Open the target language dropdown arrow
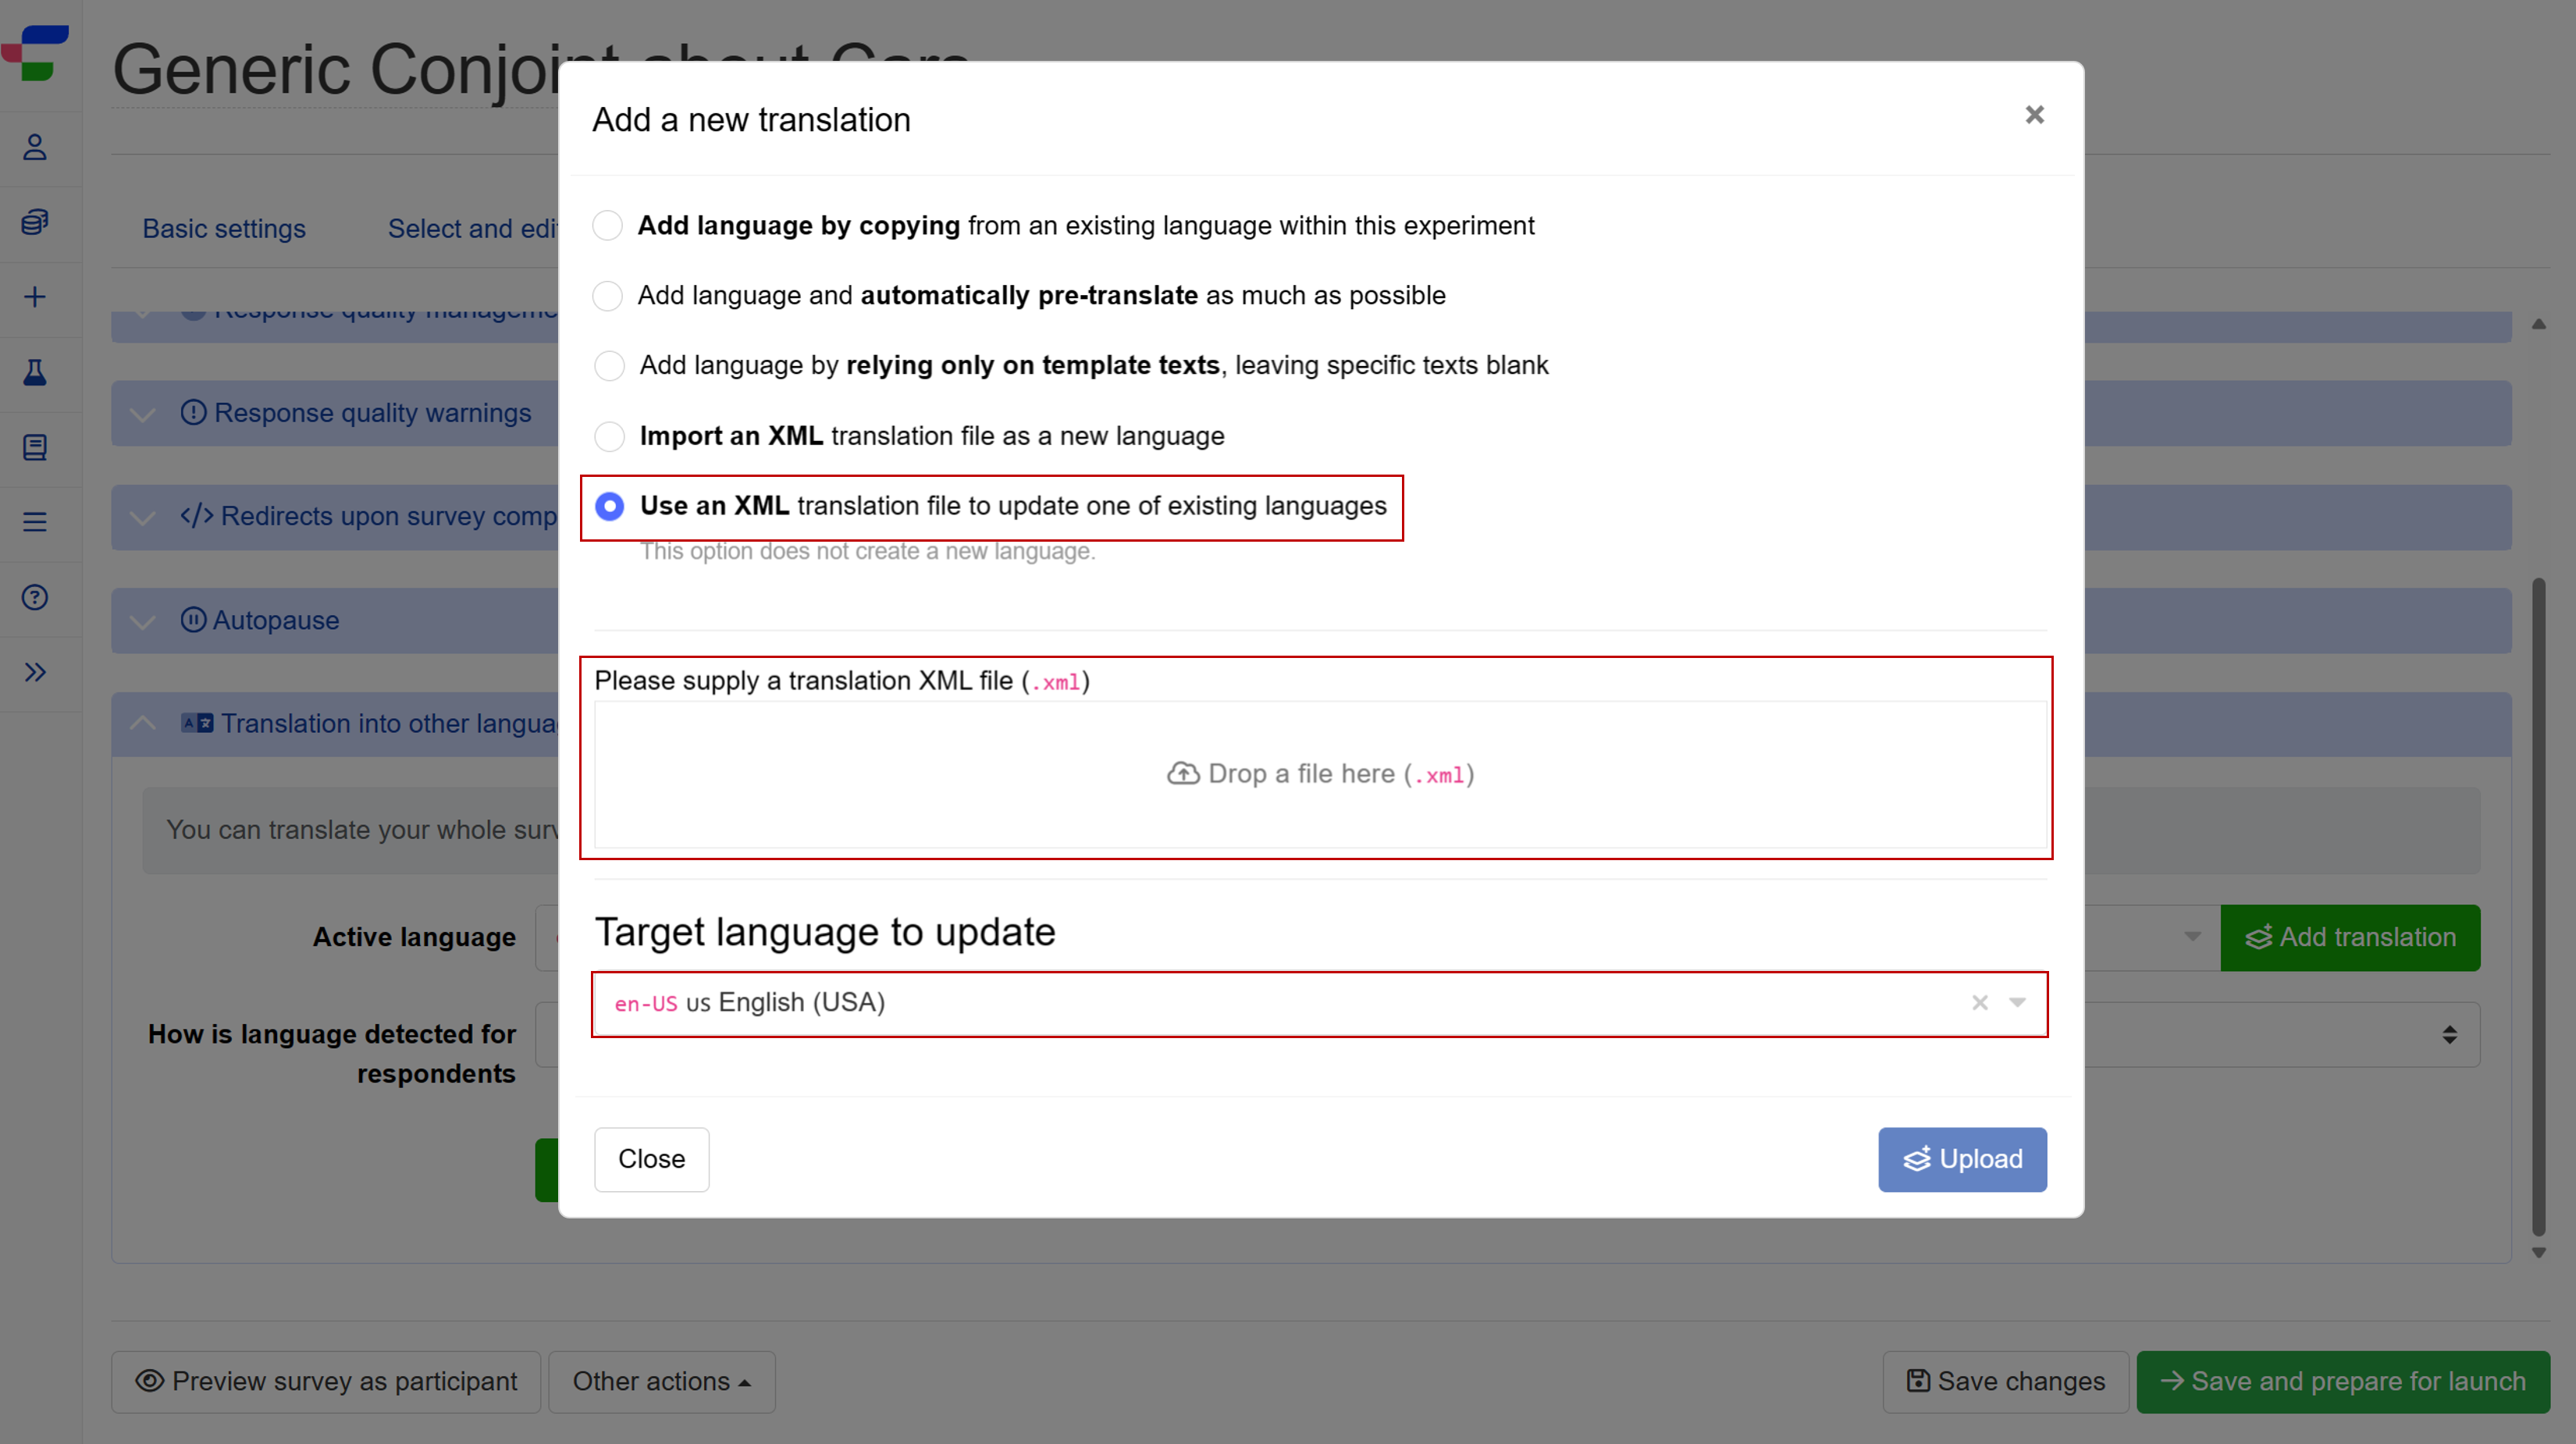This screenshot has width=2576, height=1444. (2017, 1003)
